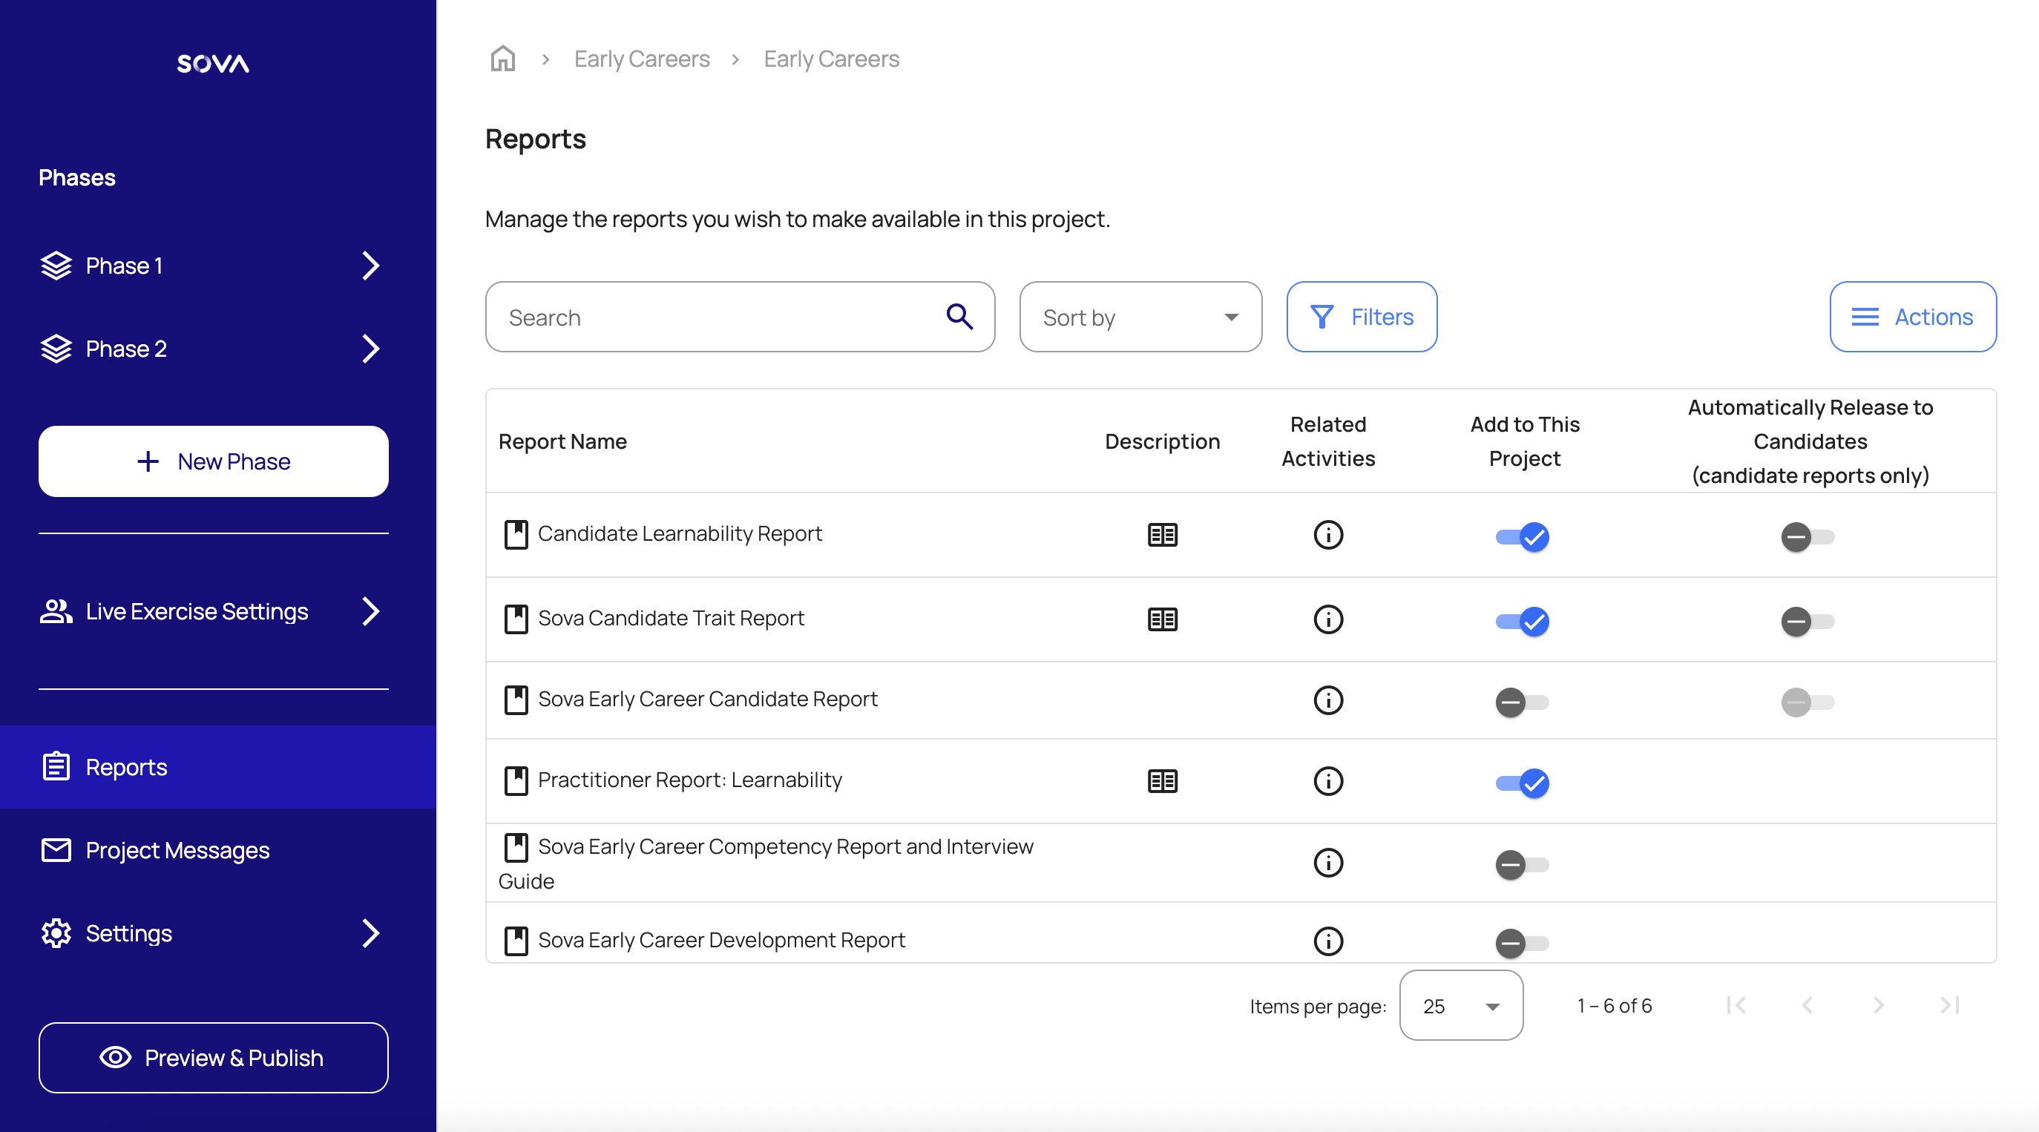Show related activities for Sova Early Career Development Report
2039x1132 pixels.
point(1327,941)
